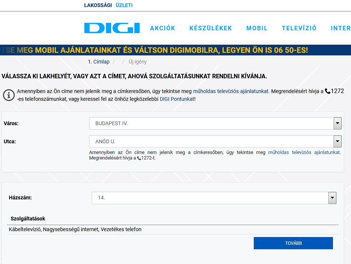Click the TOVÁBB button
This screenshot has width=351, height=264.
[293, 243]
